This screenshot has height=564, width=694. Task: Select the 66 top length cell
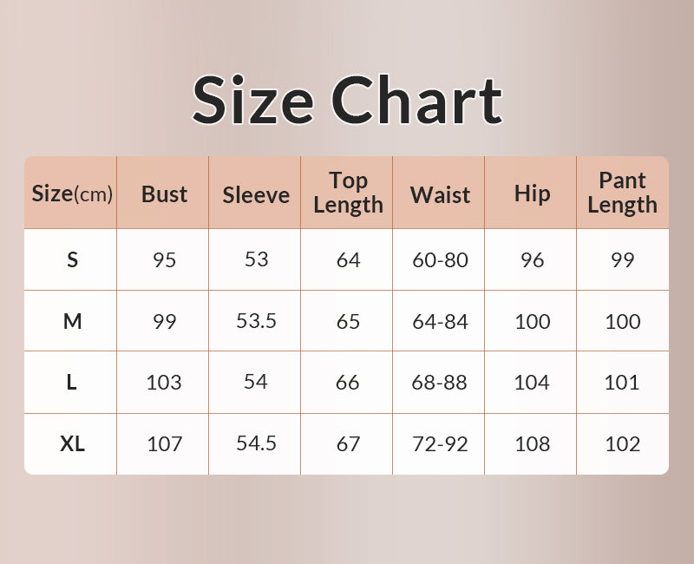tap(348, 382)
